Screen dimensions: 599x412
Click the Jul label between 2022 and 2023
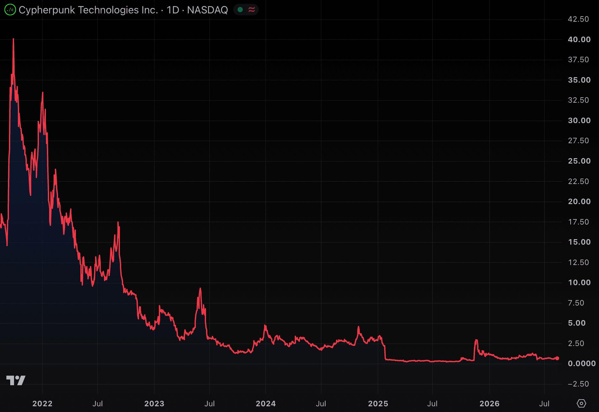pyautogui.click(x=98, y=404)
